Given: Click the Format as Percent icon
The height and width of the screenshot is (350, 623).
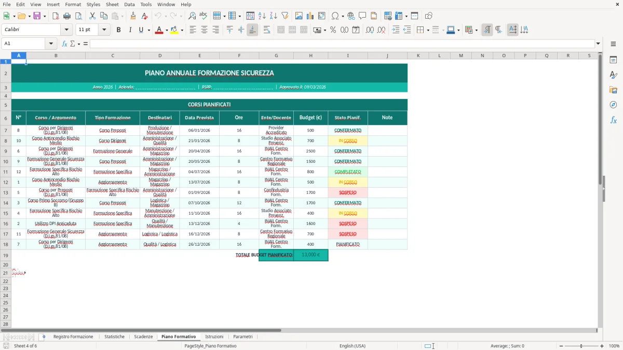Looking at the screenshot, I should click(333, 30).
